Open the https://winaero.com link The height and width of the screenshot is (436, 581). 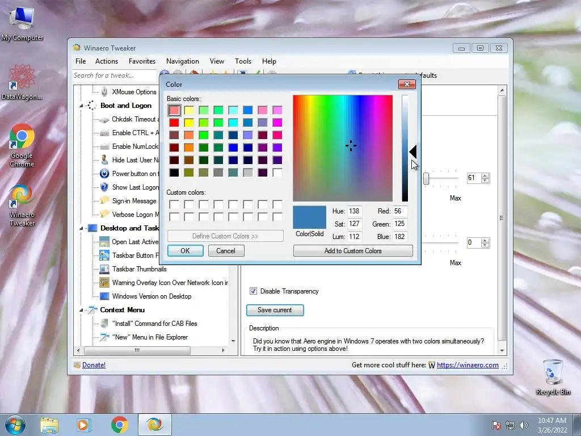[468, 365]
